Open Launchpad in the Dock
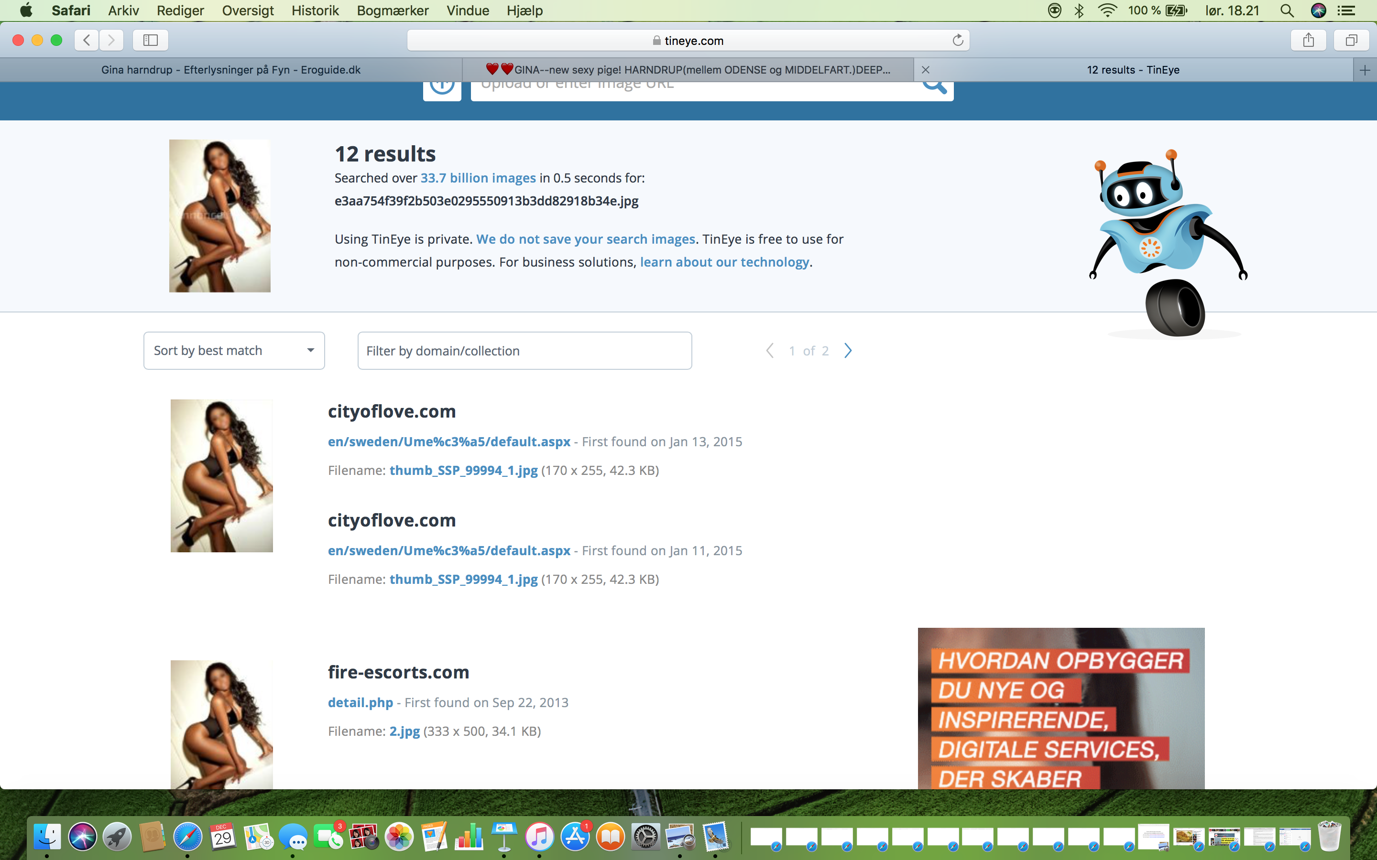The height and width of the screenshot is (860, 1377). pos(117,837)
